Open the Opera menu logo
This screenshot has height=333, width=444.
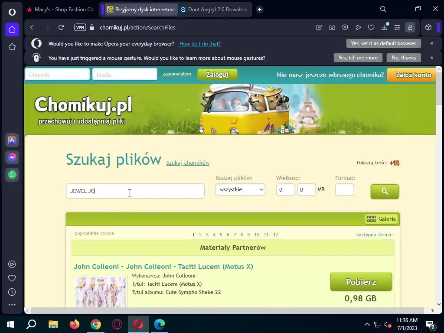click(12, 12)
